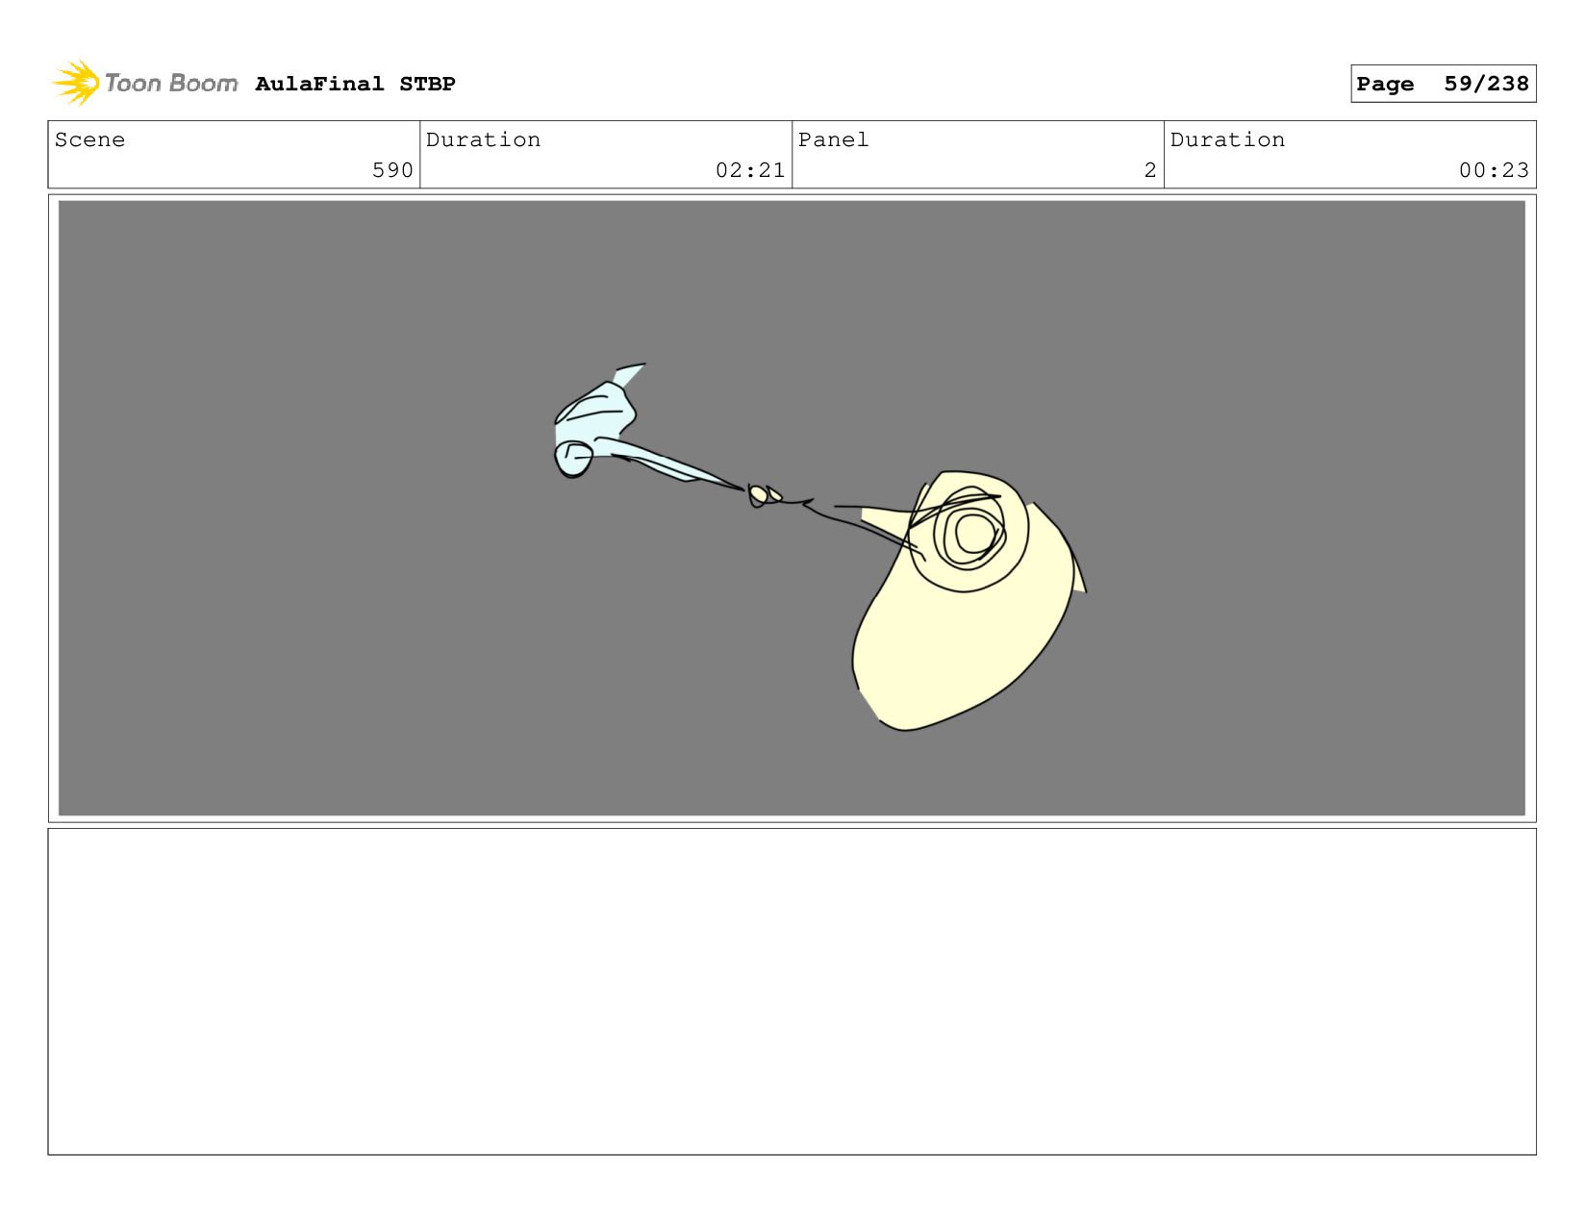This screenshot has height=1227, width=1585.
Task: Click the 'Panel' header label
Action: (x=833, y=139)
